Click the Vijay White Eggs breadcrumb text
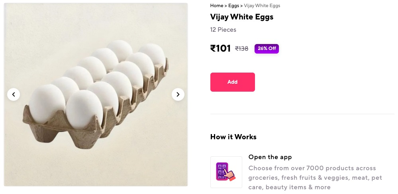The image size is (398, 194). (x=262, y=6)
